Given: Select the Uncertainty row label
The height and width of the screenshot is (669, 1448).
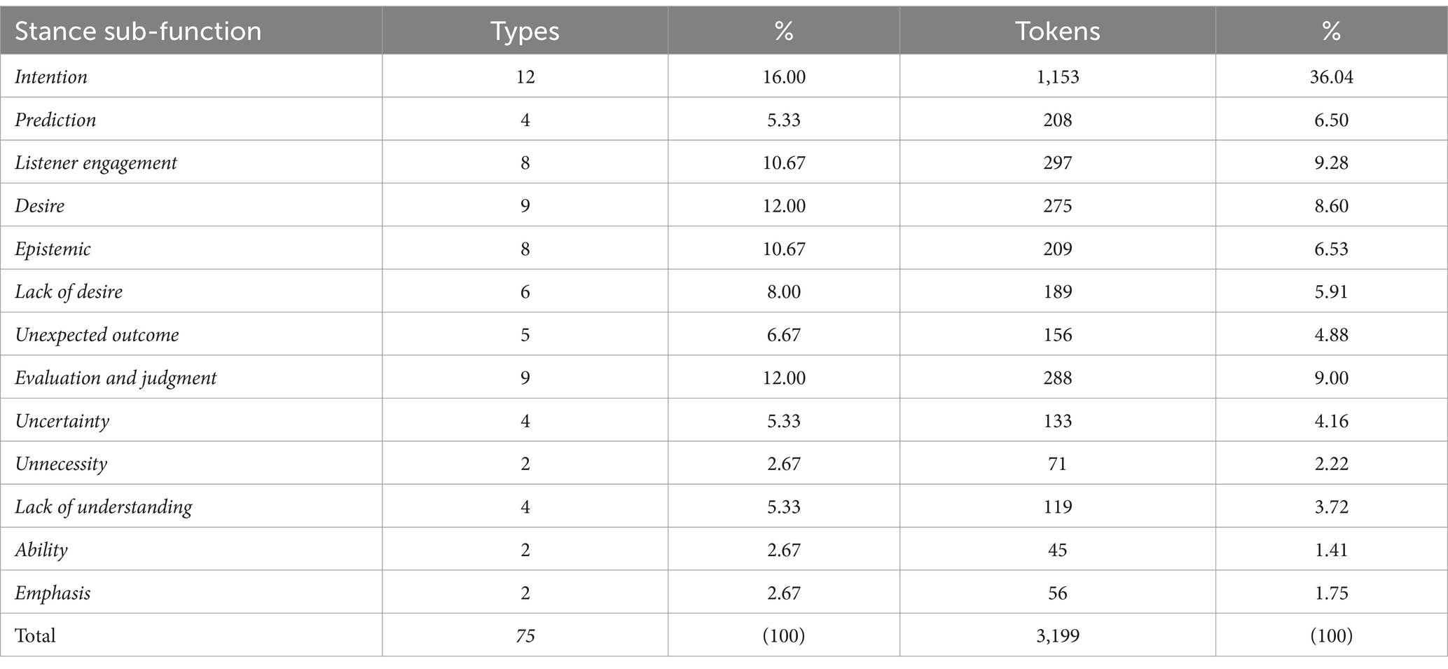Looking at the screenshot, I should [62, 422].
